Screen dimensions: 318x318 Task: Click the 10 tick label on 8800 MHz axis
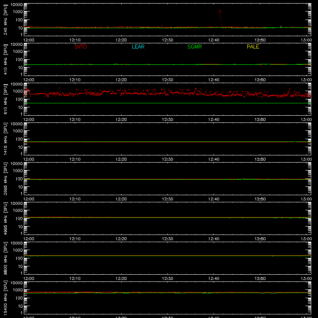point(21,266)
